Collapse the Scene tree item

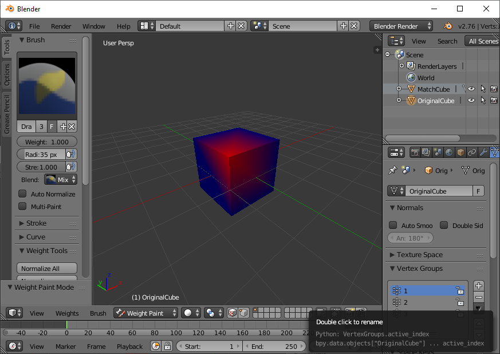387,54
